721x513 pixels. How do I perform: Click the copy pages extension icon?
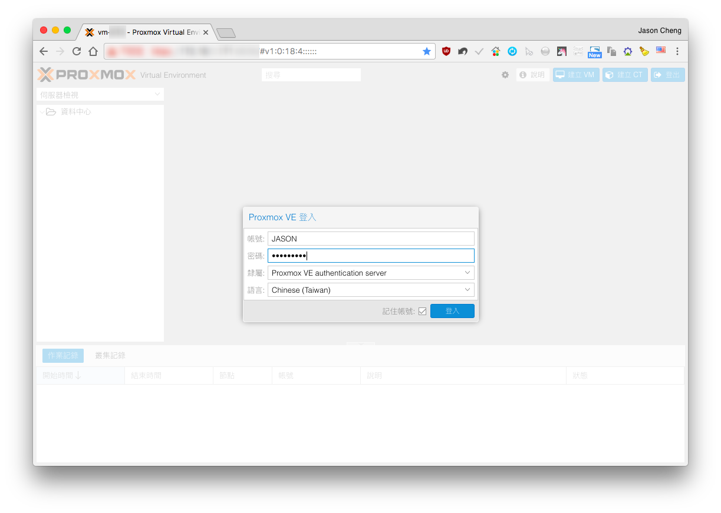[x=611, y=51]
